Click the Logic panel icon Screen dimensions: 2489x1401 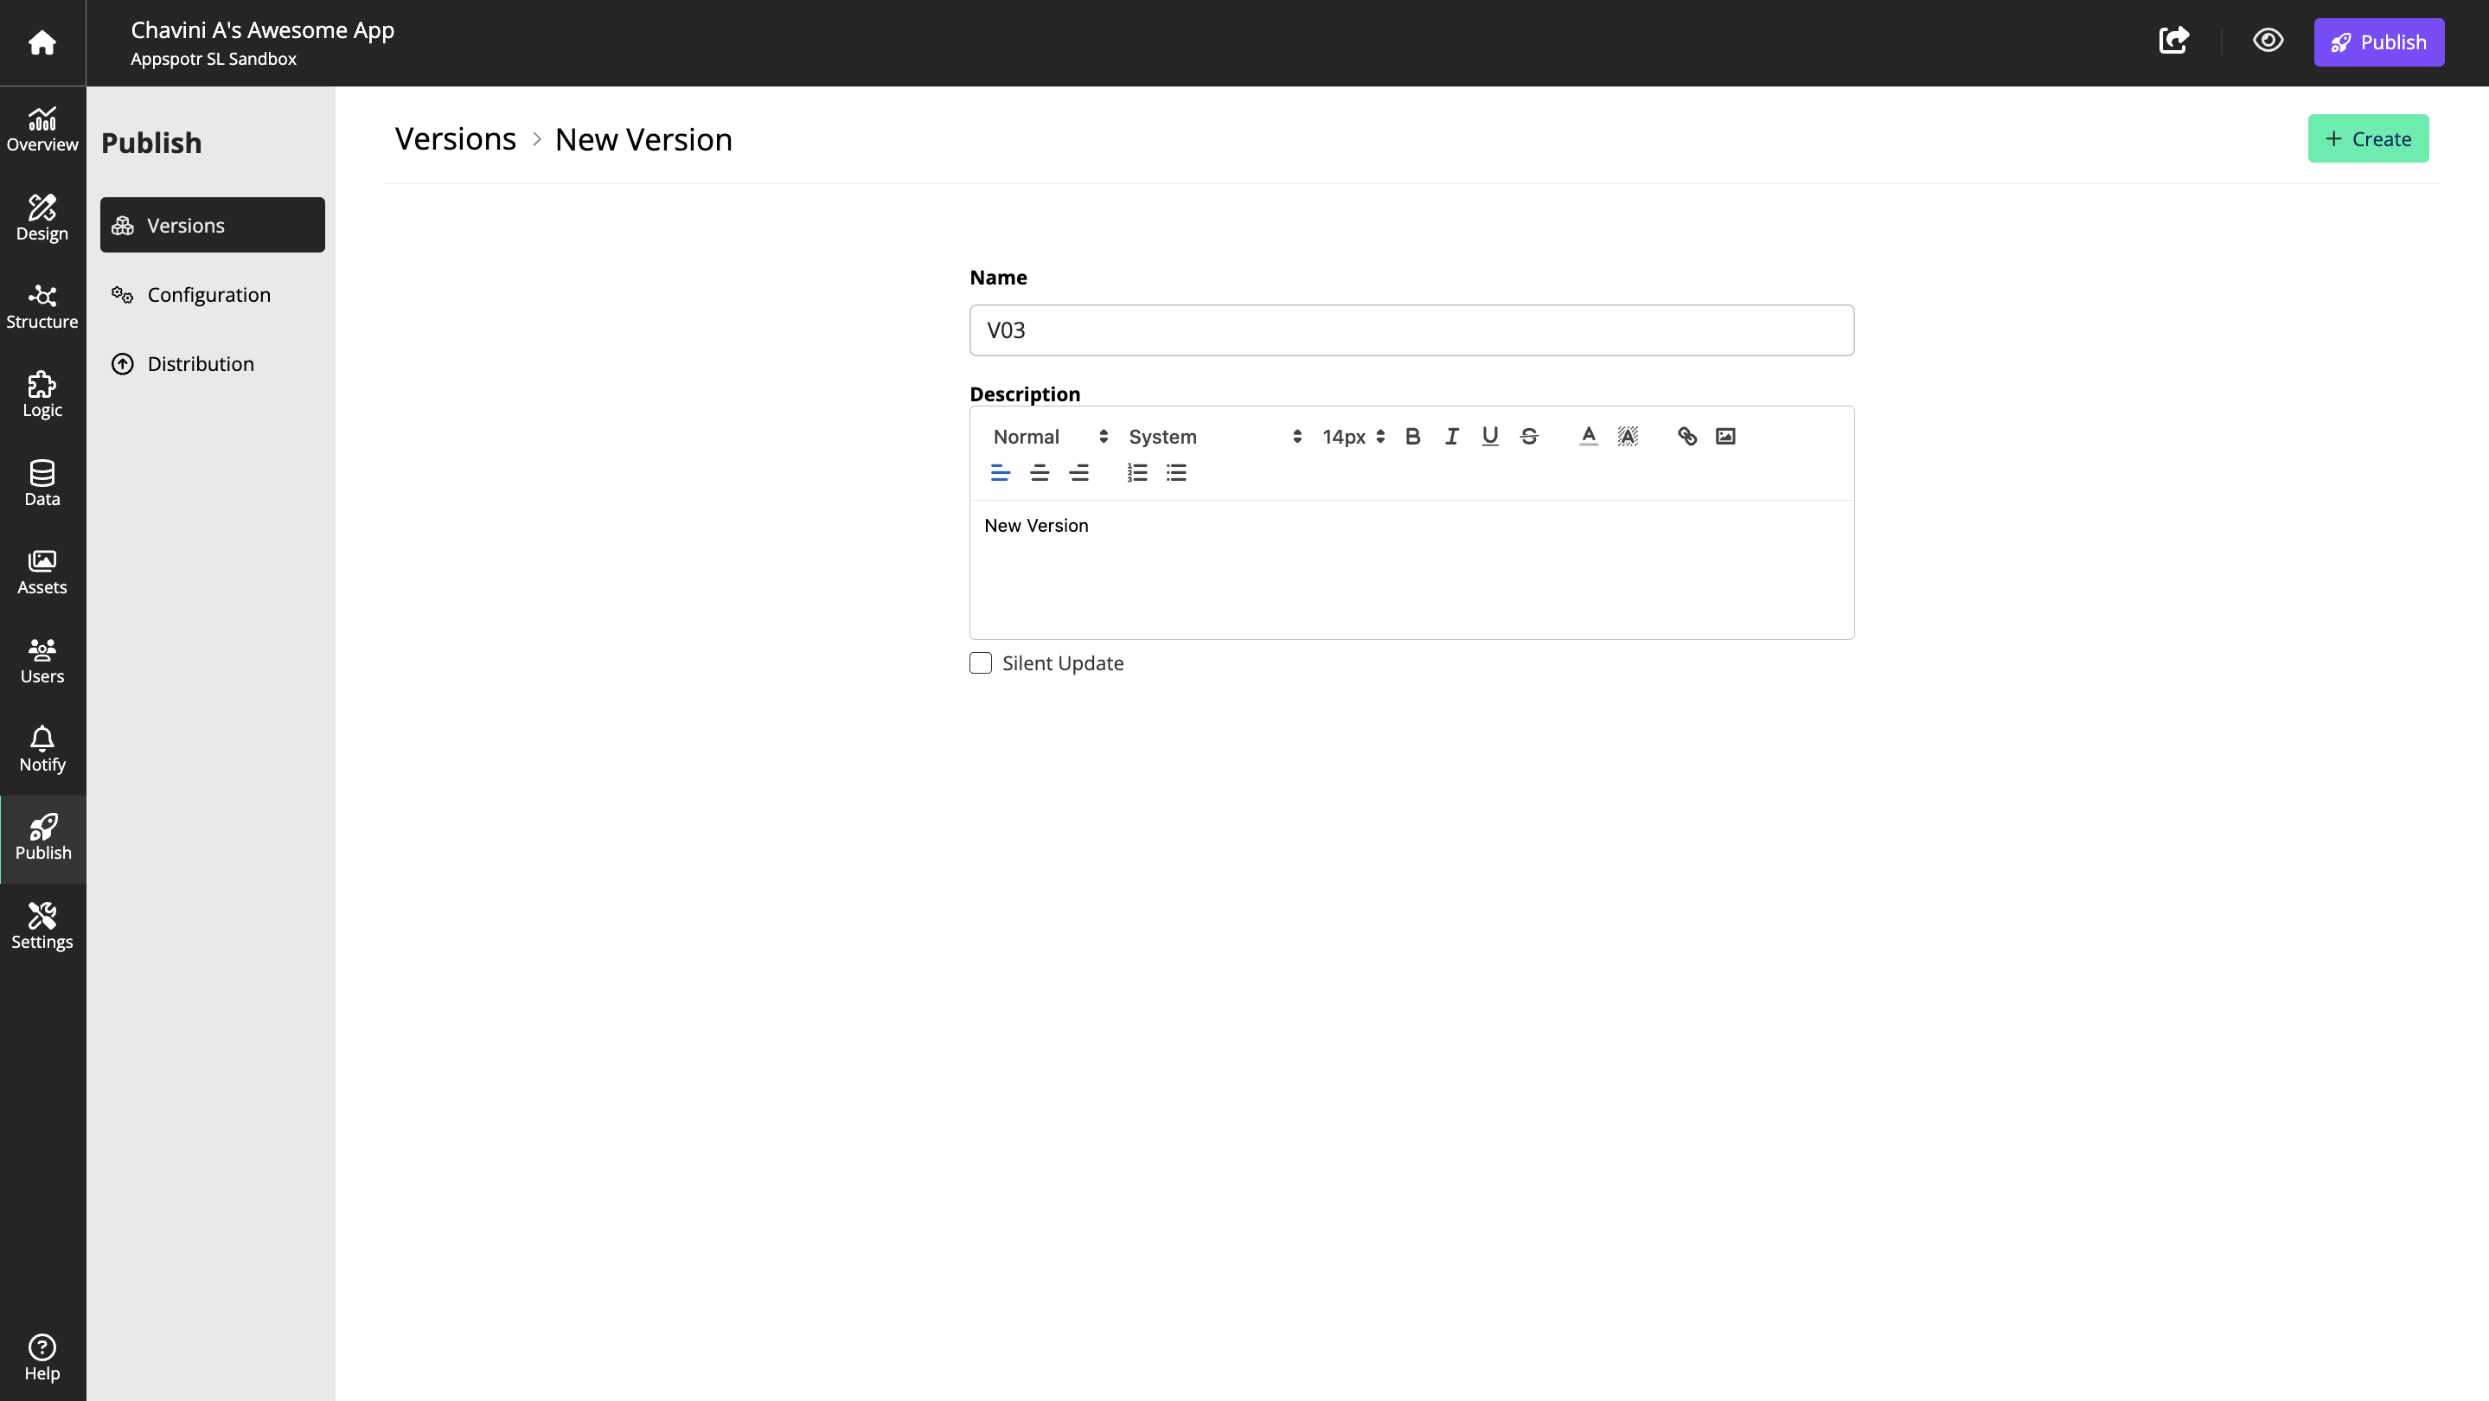42,394
